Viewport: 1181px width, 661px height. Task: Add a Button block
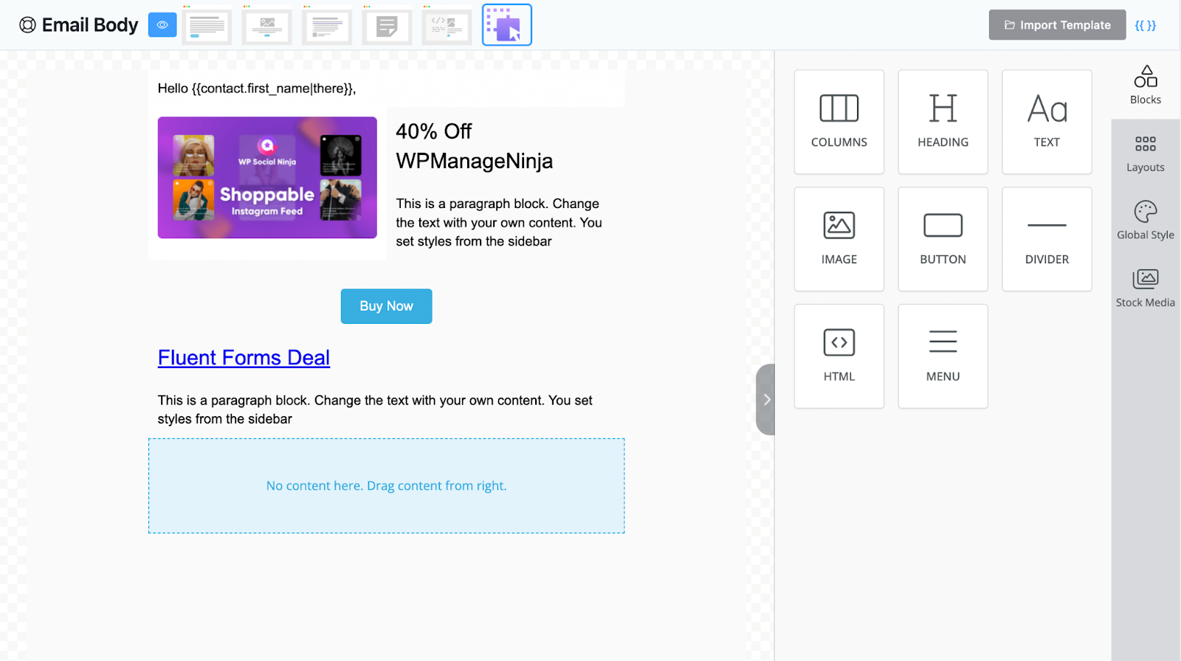(x=943, y=239)
